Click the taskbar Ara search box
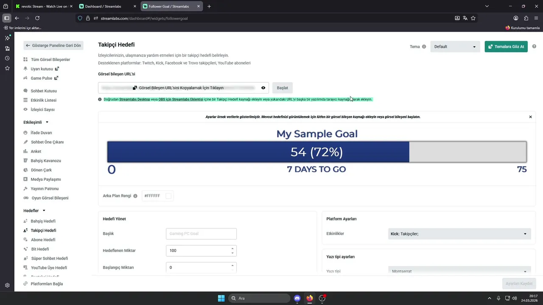543x305 pixels. coord(259,298)
